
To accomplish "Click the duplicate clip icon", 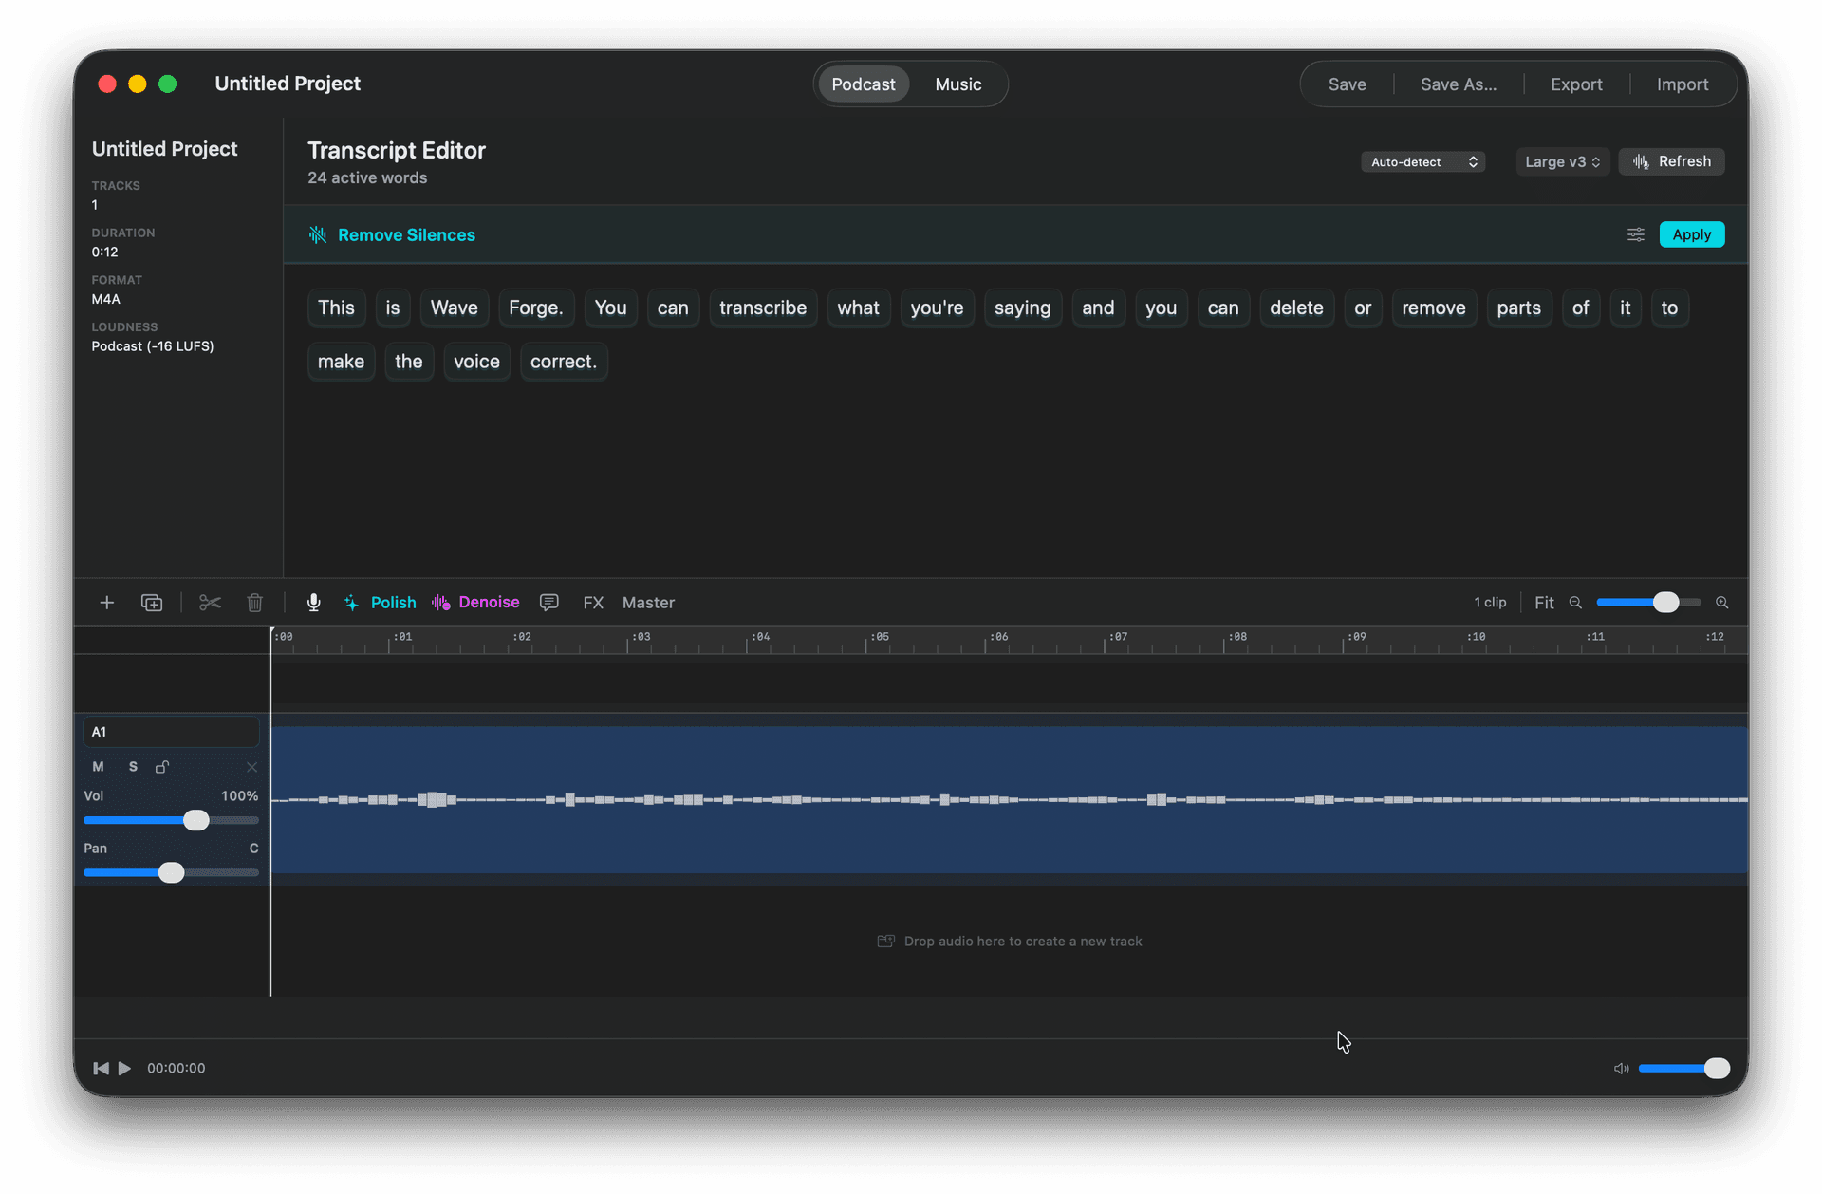I will tap(152, 603).
